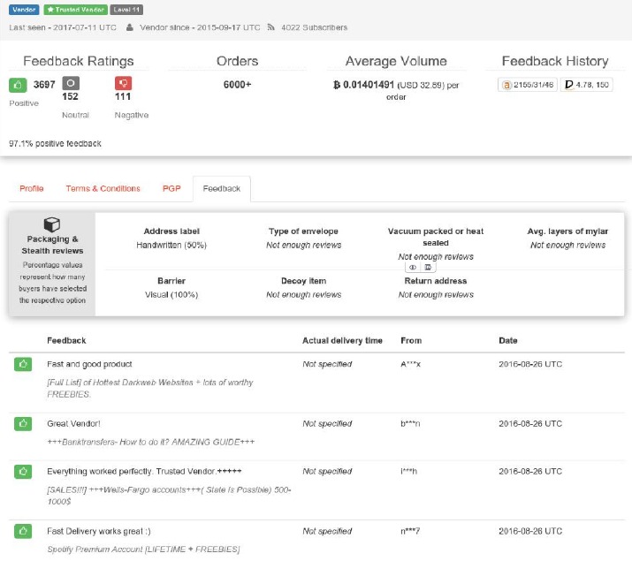Click the red negative thumbs-down rating icon
The height and width of the screenshot is (561, 632).
pyautogui.click(x=123, y=83)
